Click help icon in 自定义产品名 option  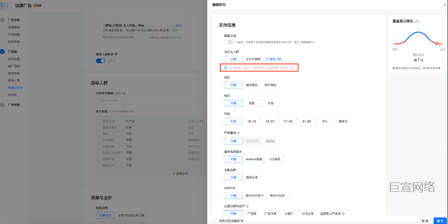pos(343,213)
